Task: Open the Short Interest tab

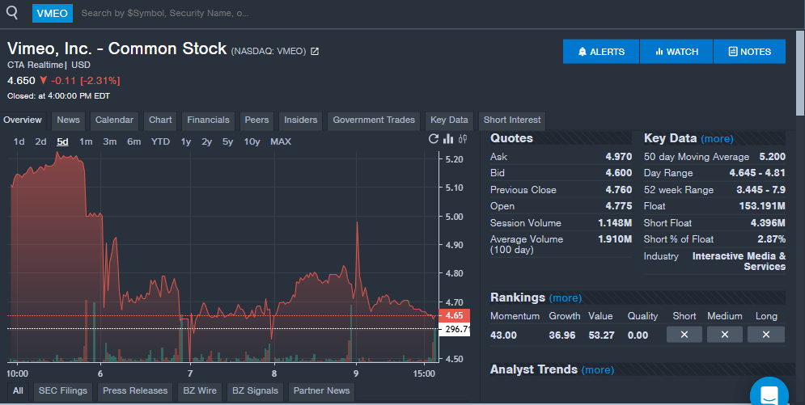Action: pos(512,120)
